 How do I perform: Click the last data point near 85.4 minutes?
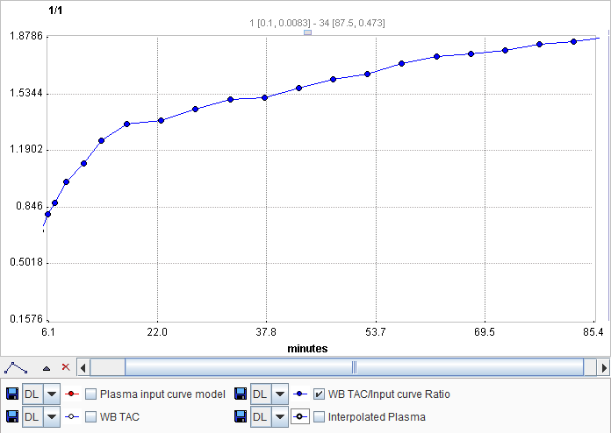573,41
